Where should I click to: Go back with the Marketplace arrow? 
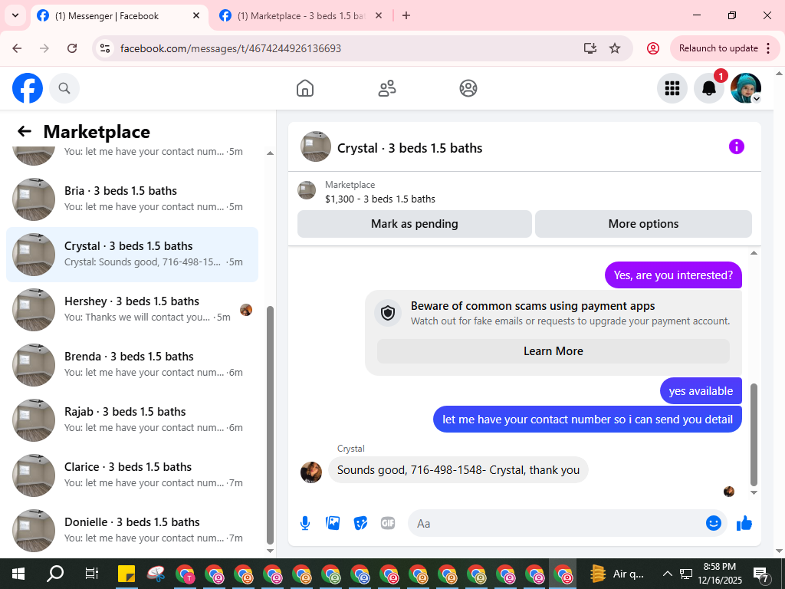[x=24, y=131]
